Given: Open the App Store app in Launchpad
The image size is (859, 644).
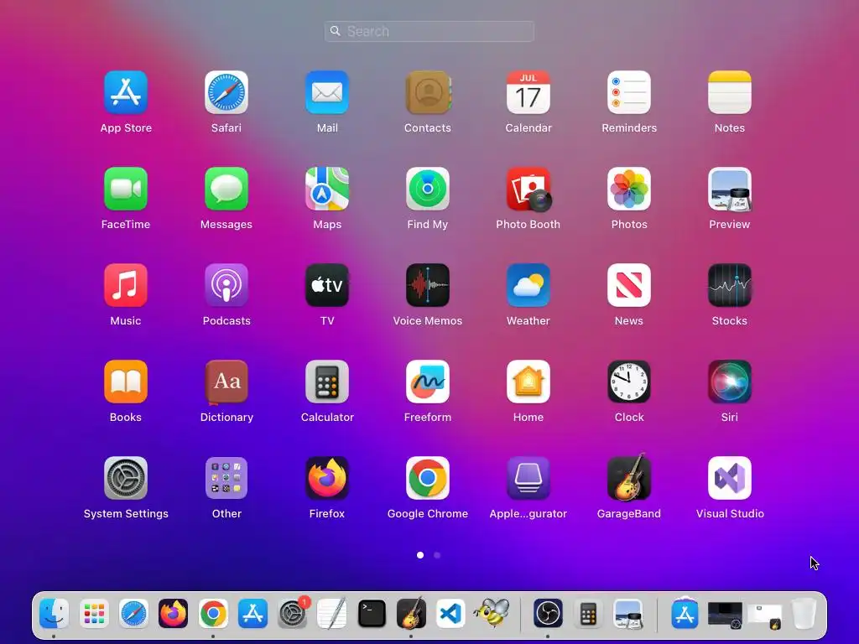Looking at the screenshot, I should coord(126,92).
